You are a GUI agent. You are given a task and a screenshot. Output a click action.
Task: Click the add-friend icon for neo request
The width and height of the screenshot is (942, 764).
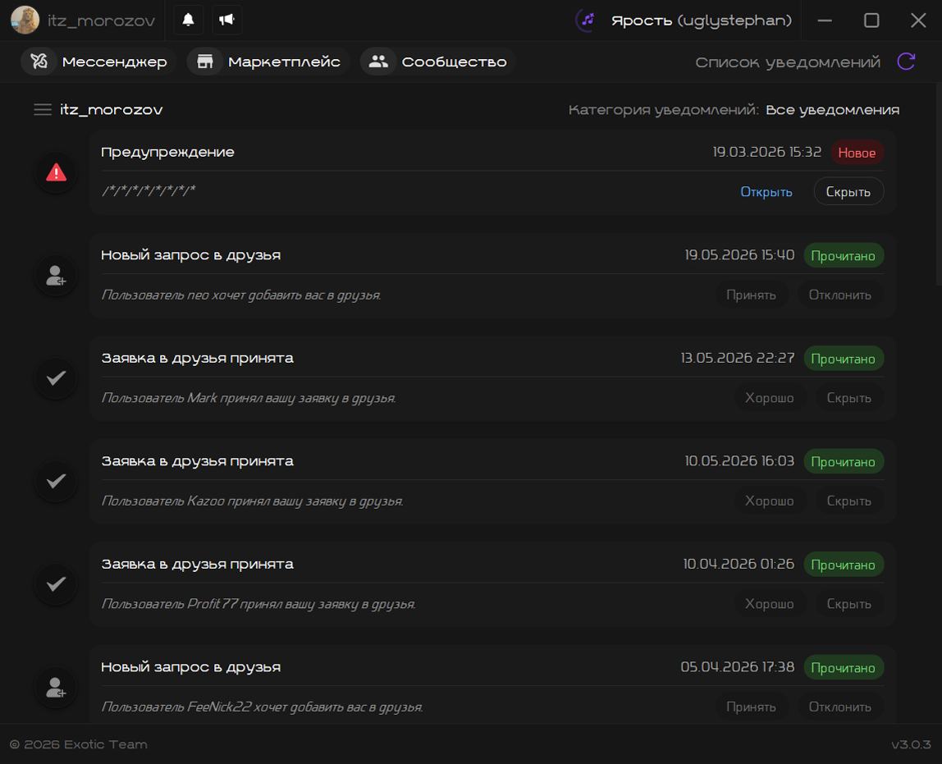point(56,276)
